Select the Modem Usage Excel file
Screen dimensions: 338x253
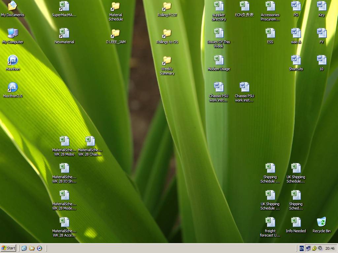tap(219, 60)
